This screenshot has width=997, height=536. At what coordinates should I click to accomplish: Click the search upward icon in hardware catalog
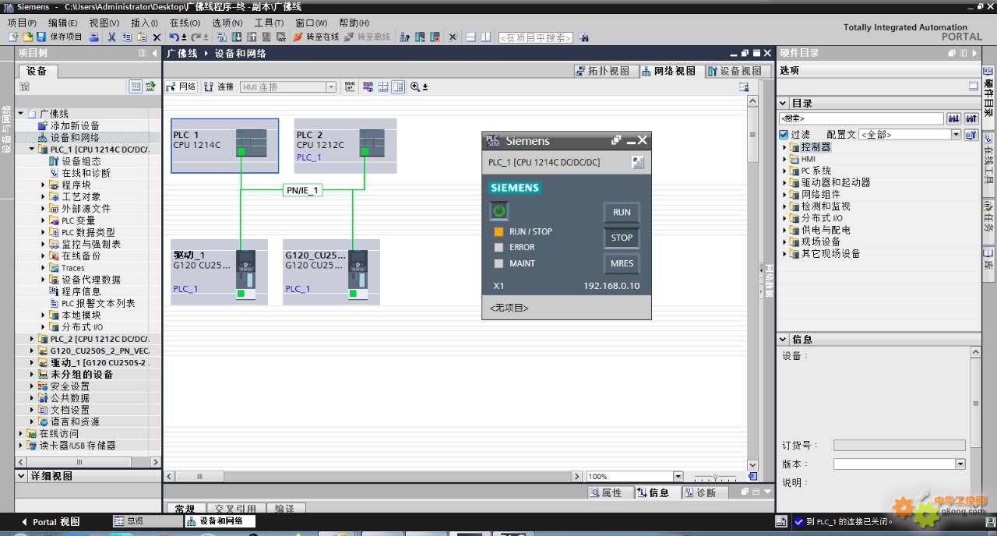971,118
